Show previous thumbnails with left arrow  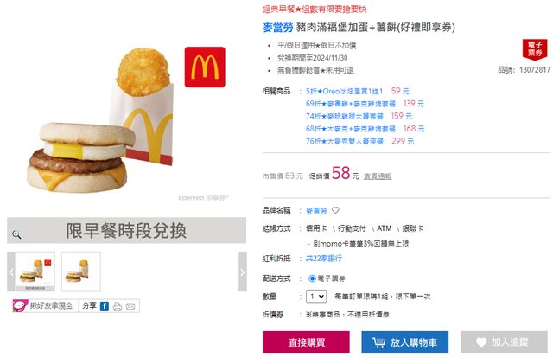11,272
